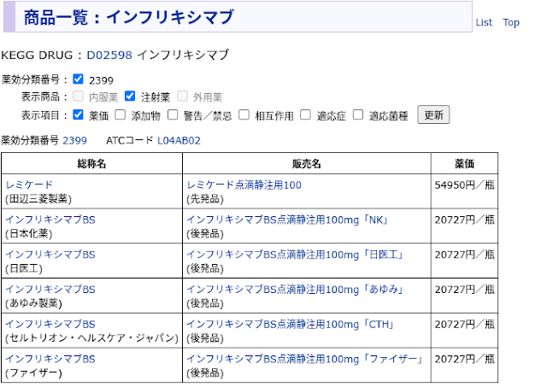Click the 商品一覧：インフリキシマブ page heading
Image resolution: width=547 pixels, height=387 pixels.
click(129, 17)
